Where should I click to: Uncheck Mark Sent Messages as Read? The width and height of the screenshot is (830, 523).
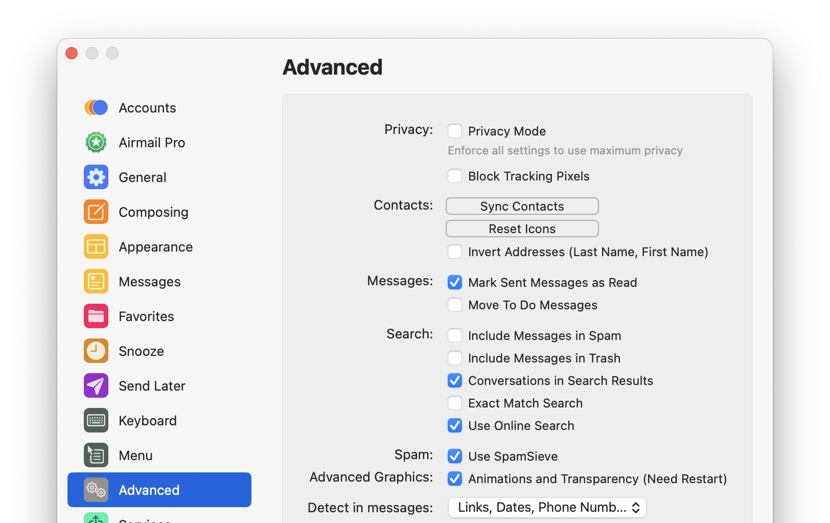tap(455, 282)
